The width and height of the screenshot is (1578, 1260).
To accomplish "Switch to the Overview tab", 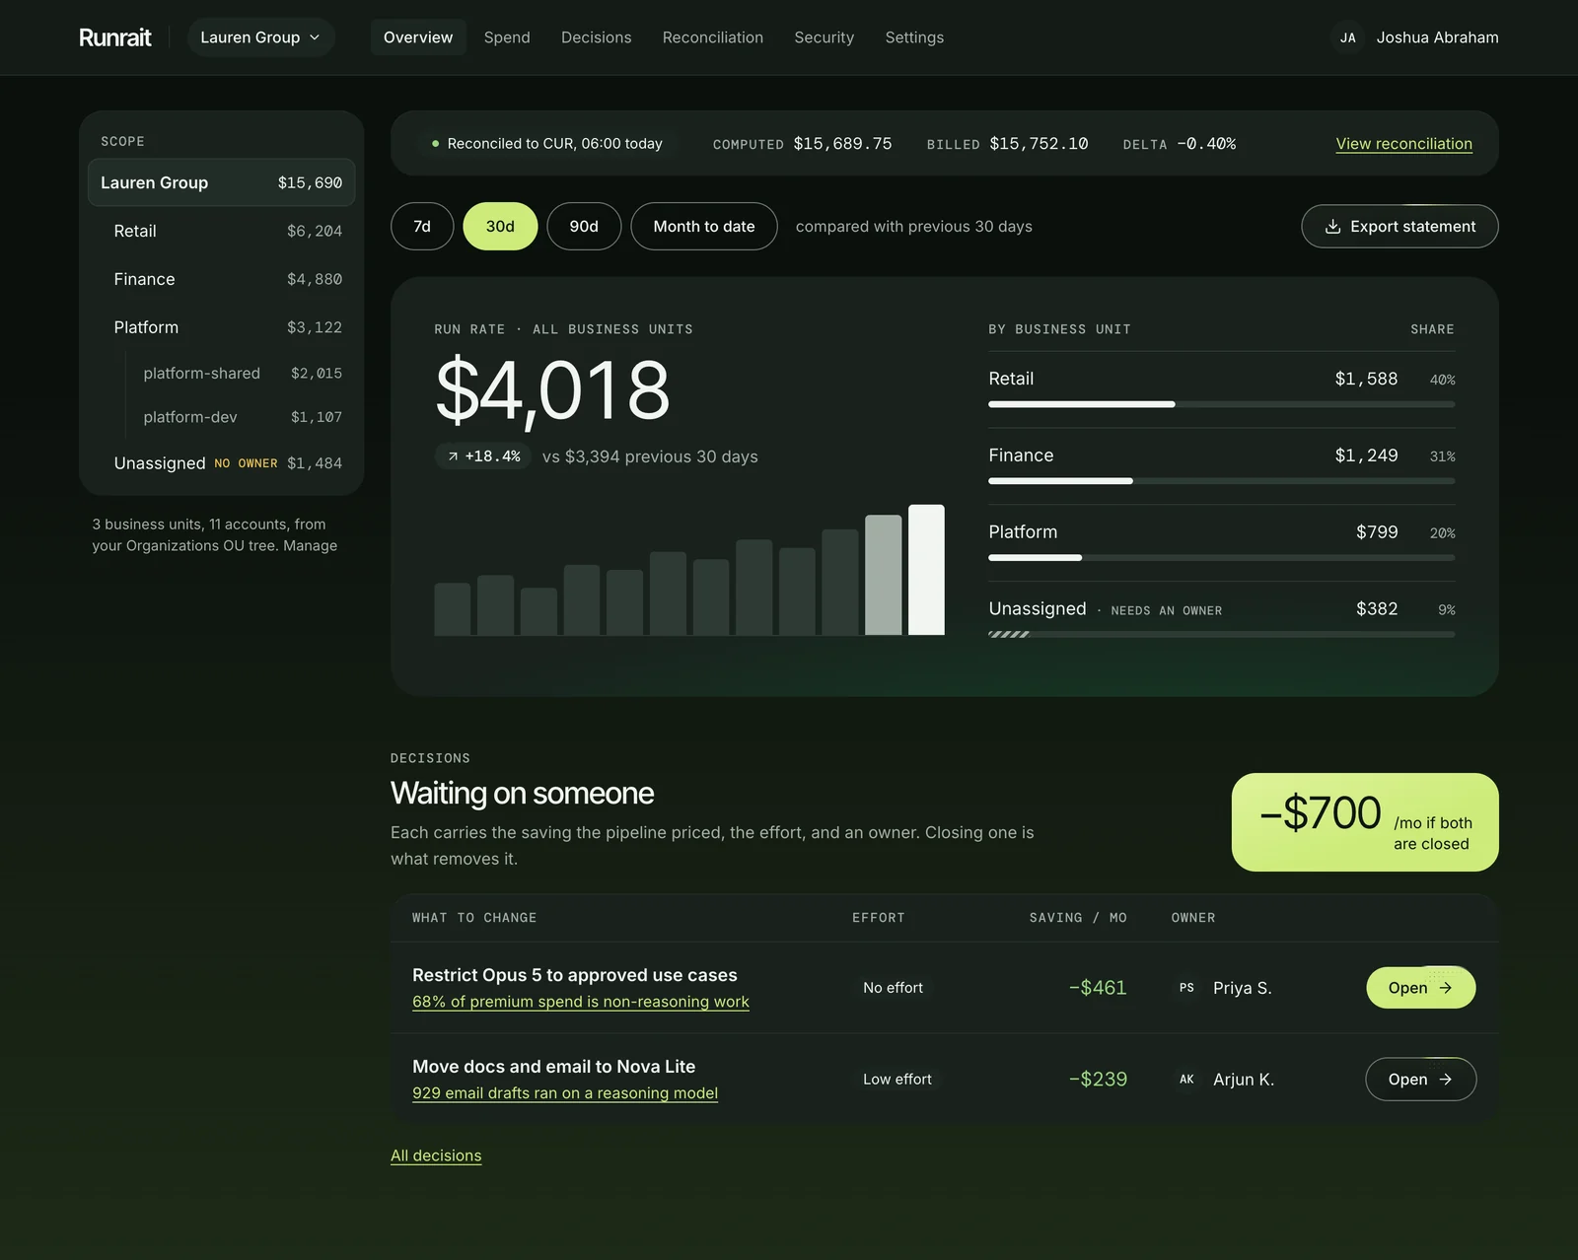I will pos(418,37).
